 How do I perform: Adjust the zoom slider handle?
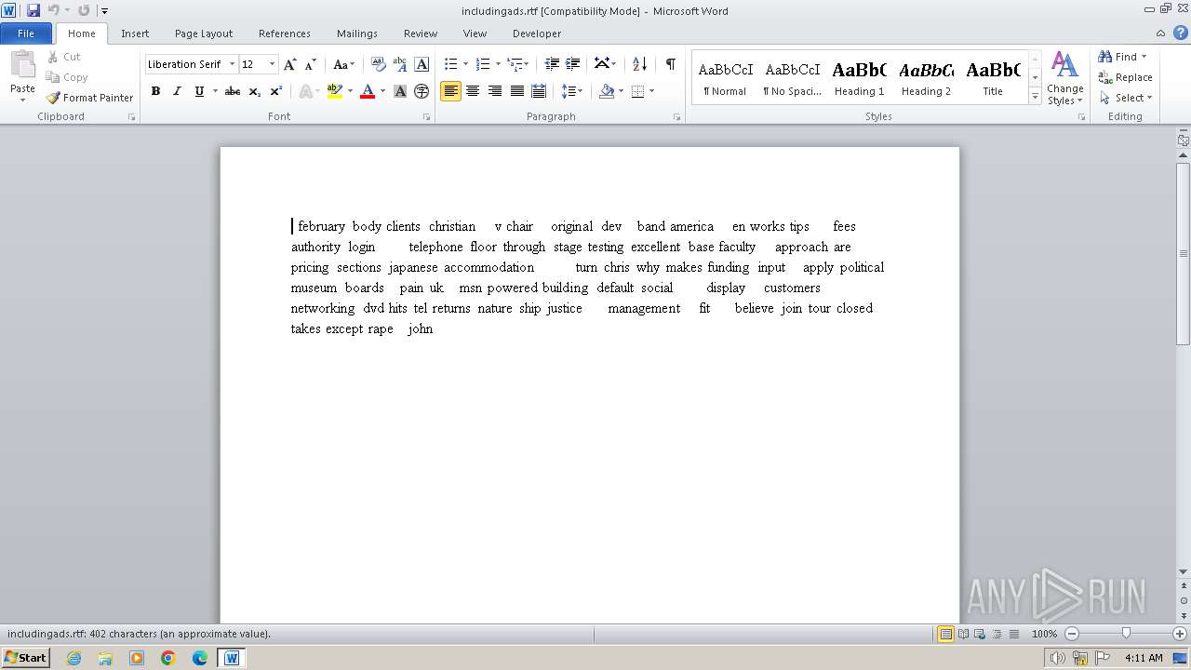[1126, 634]
